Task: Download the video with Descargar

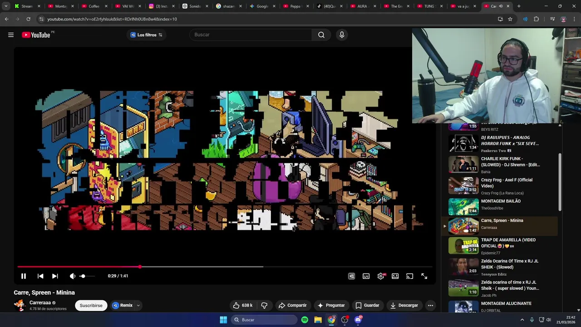Action: click(x=404, y=305)
